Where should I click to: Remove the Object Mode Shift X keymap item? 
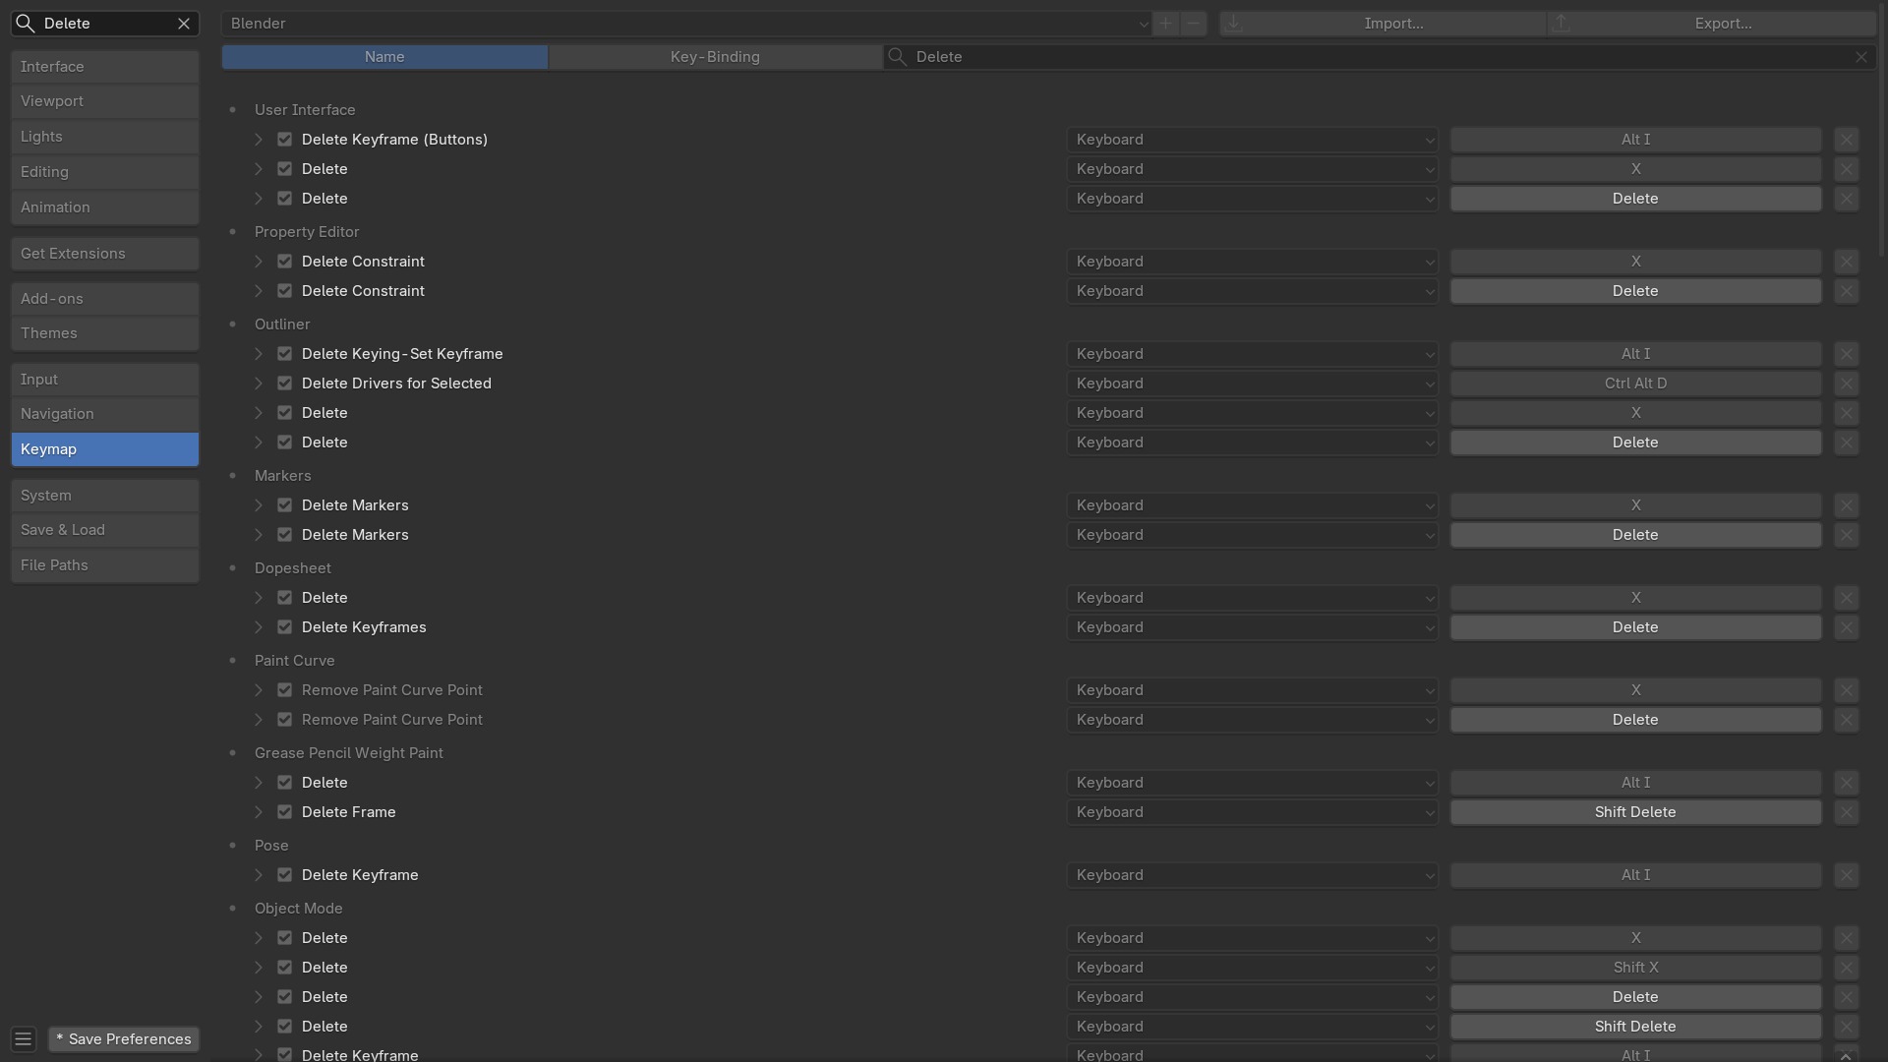point(1846,968)
